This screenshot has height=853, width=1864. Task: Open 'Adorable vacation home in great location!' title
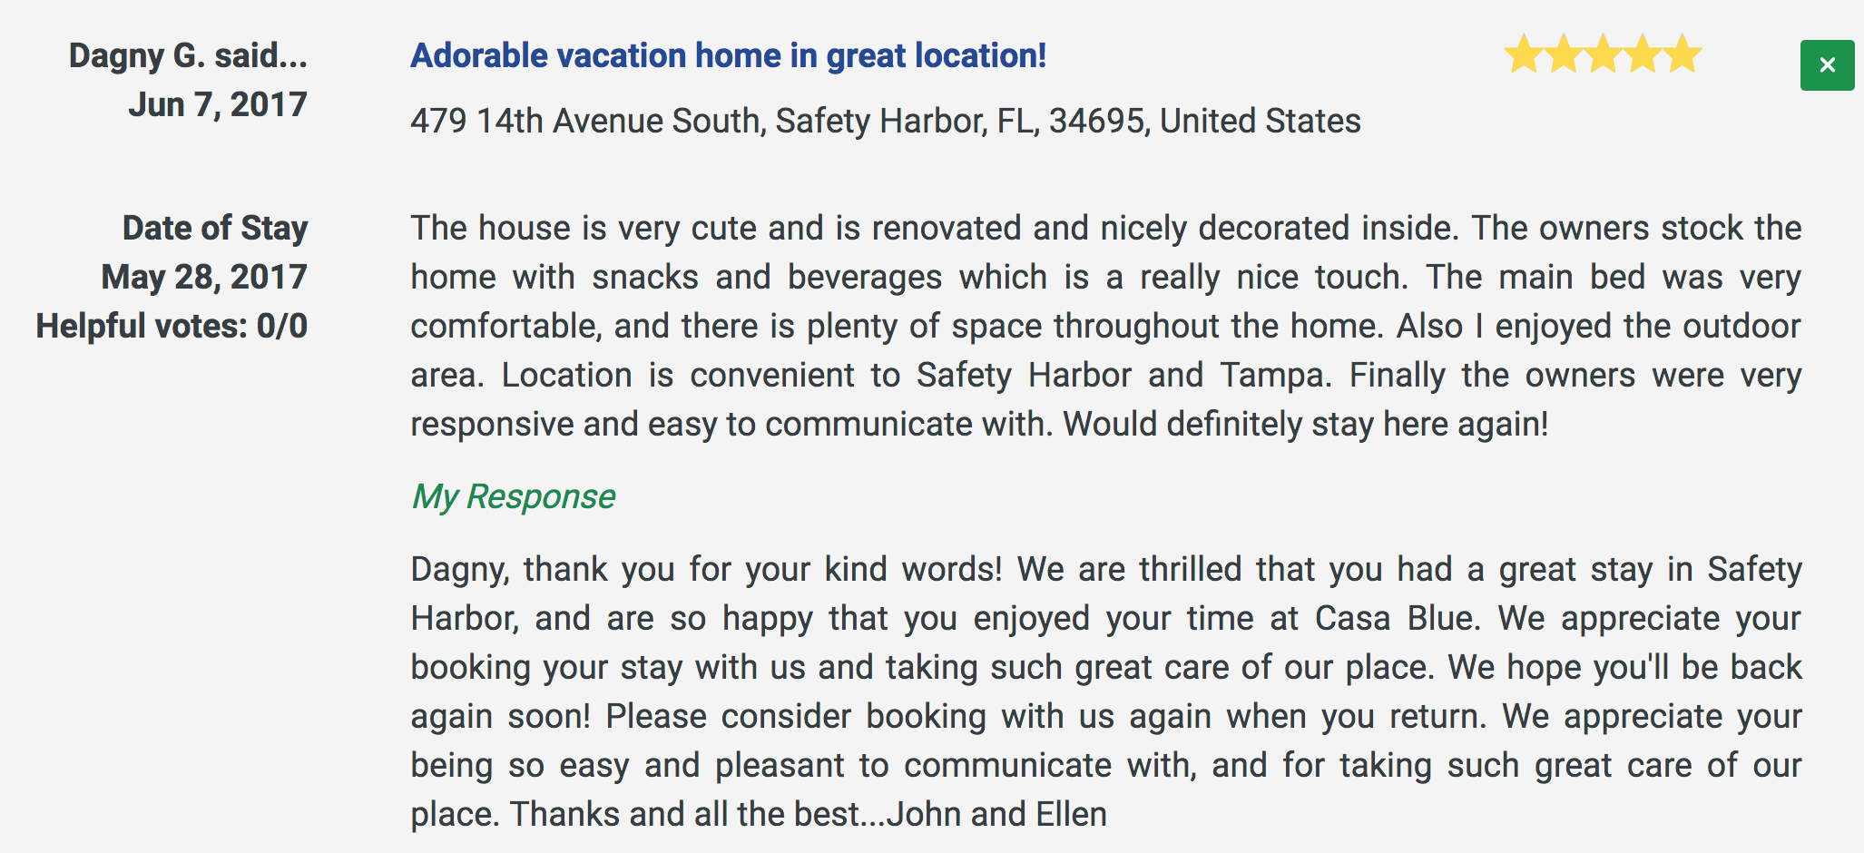(728, 55)
